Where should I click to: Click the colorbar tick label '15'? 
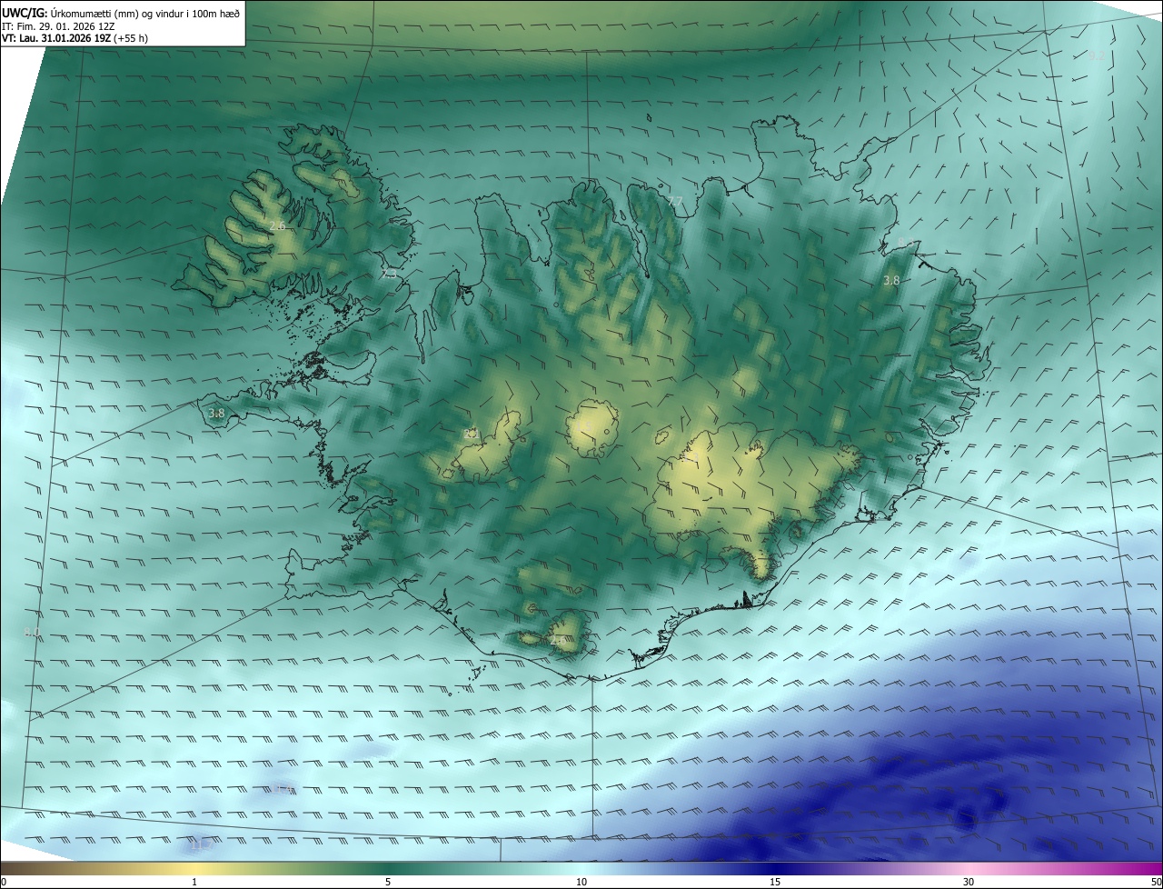(775, 882)
